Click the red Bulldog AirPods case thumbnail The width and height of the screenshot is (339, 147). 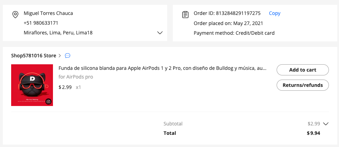pyautogui.click(x=32, y=85)
